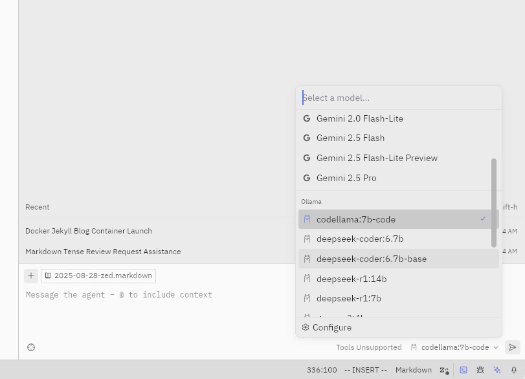
Task: Click the Zed edit prediction icon in status bar
Action: (444, 370)
